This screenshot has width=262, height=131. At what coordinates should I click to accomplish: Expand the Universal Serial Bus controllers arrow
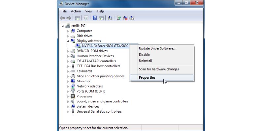[x=68, y=112]
